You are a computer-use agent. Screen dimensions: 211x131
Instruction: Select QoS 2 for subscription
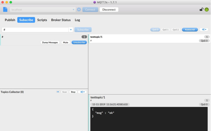(176, 30)
